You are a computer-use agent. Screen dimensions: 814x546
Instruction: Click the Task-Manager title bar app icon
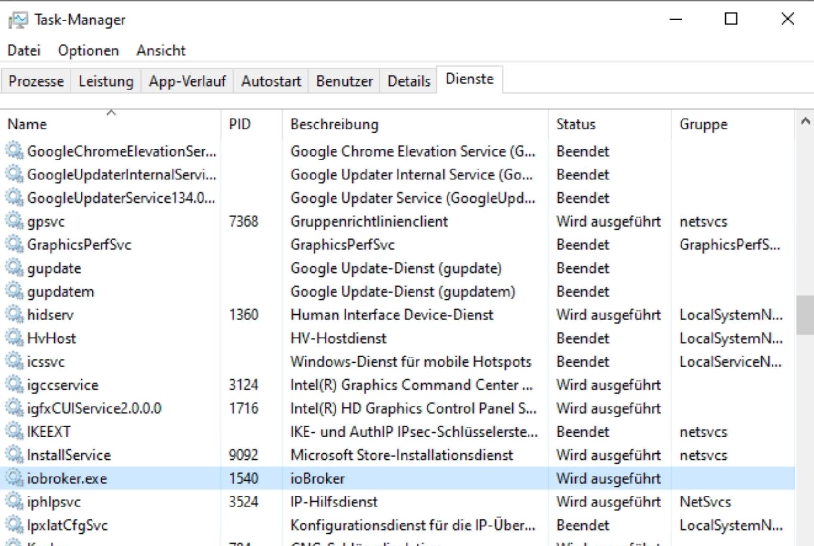coord(18,20)
